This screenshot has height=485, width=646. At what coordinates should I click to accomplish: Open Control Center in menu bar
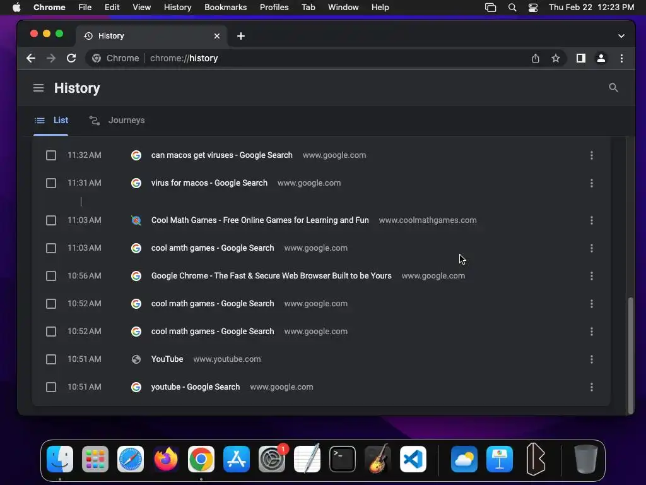533,8
